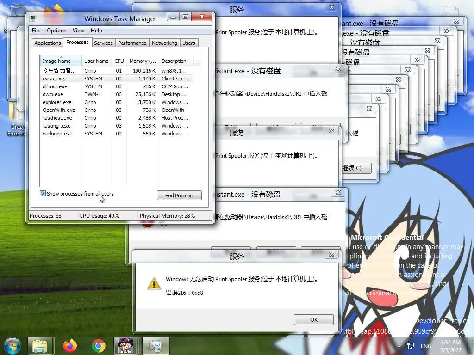Switch to the Processes tab
The width and height of the screenshot is (474, 355).
point(77,42)
